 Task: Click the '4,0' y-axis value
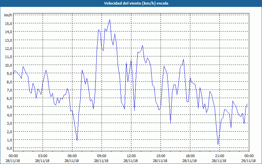click(x=9, y=115)
